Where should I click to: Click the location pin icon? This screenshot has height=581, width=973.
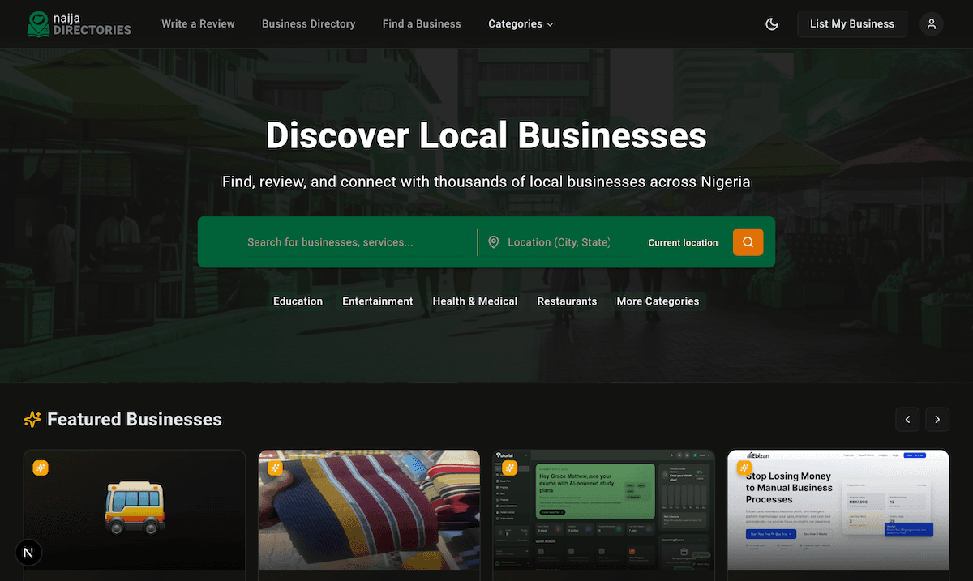(494, 241)
